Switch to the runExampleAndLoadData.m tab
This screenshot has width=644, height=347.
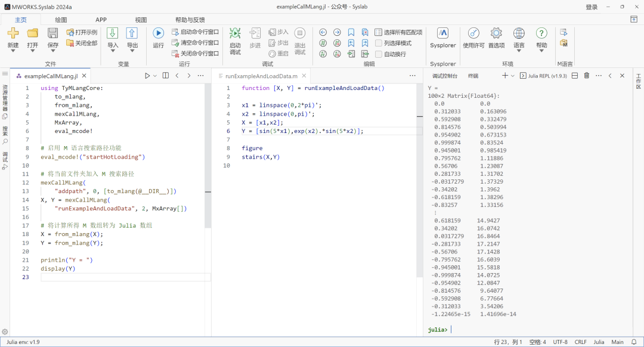(x=262, y=76)
